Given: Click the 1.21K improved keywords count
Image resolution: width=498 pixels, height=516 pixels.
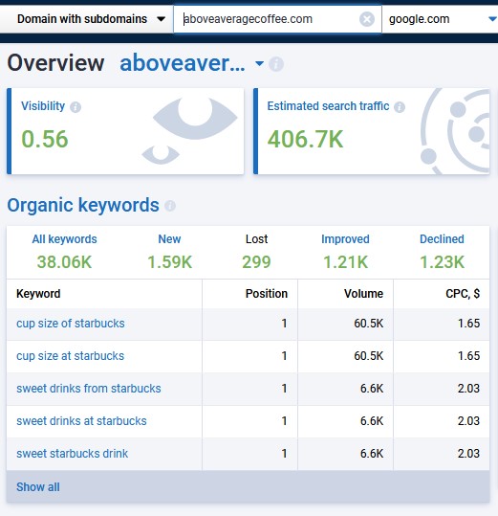Looking at the screenshot, I should pos(345,262).
